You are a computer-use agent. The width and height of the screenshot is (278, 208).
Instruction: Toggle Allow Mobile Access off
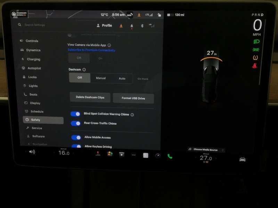[x=76, y=137]
